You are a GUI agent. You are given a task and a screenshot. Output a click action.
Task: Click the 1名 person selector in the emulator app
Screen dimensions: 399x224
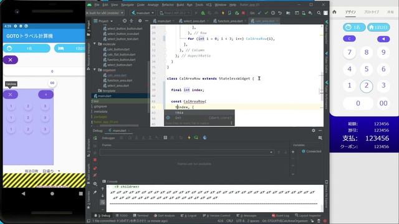click(x=27, y=49)
